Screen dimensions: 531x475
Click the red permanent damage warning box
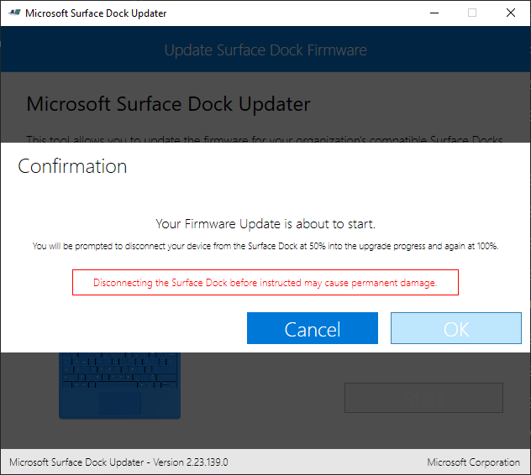265,283
